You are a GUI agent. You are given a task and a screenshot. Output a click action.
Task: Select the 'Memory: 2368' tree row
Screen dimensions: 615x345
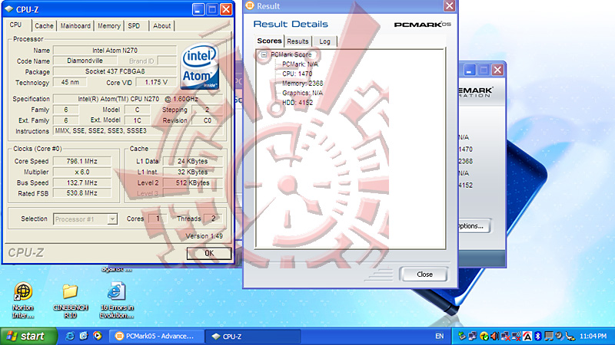pos(302,84)
